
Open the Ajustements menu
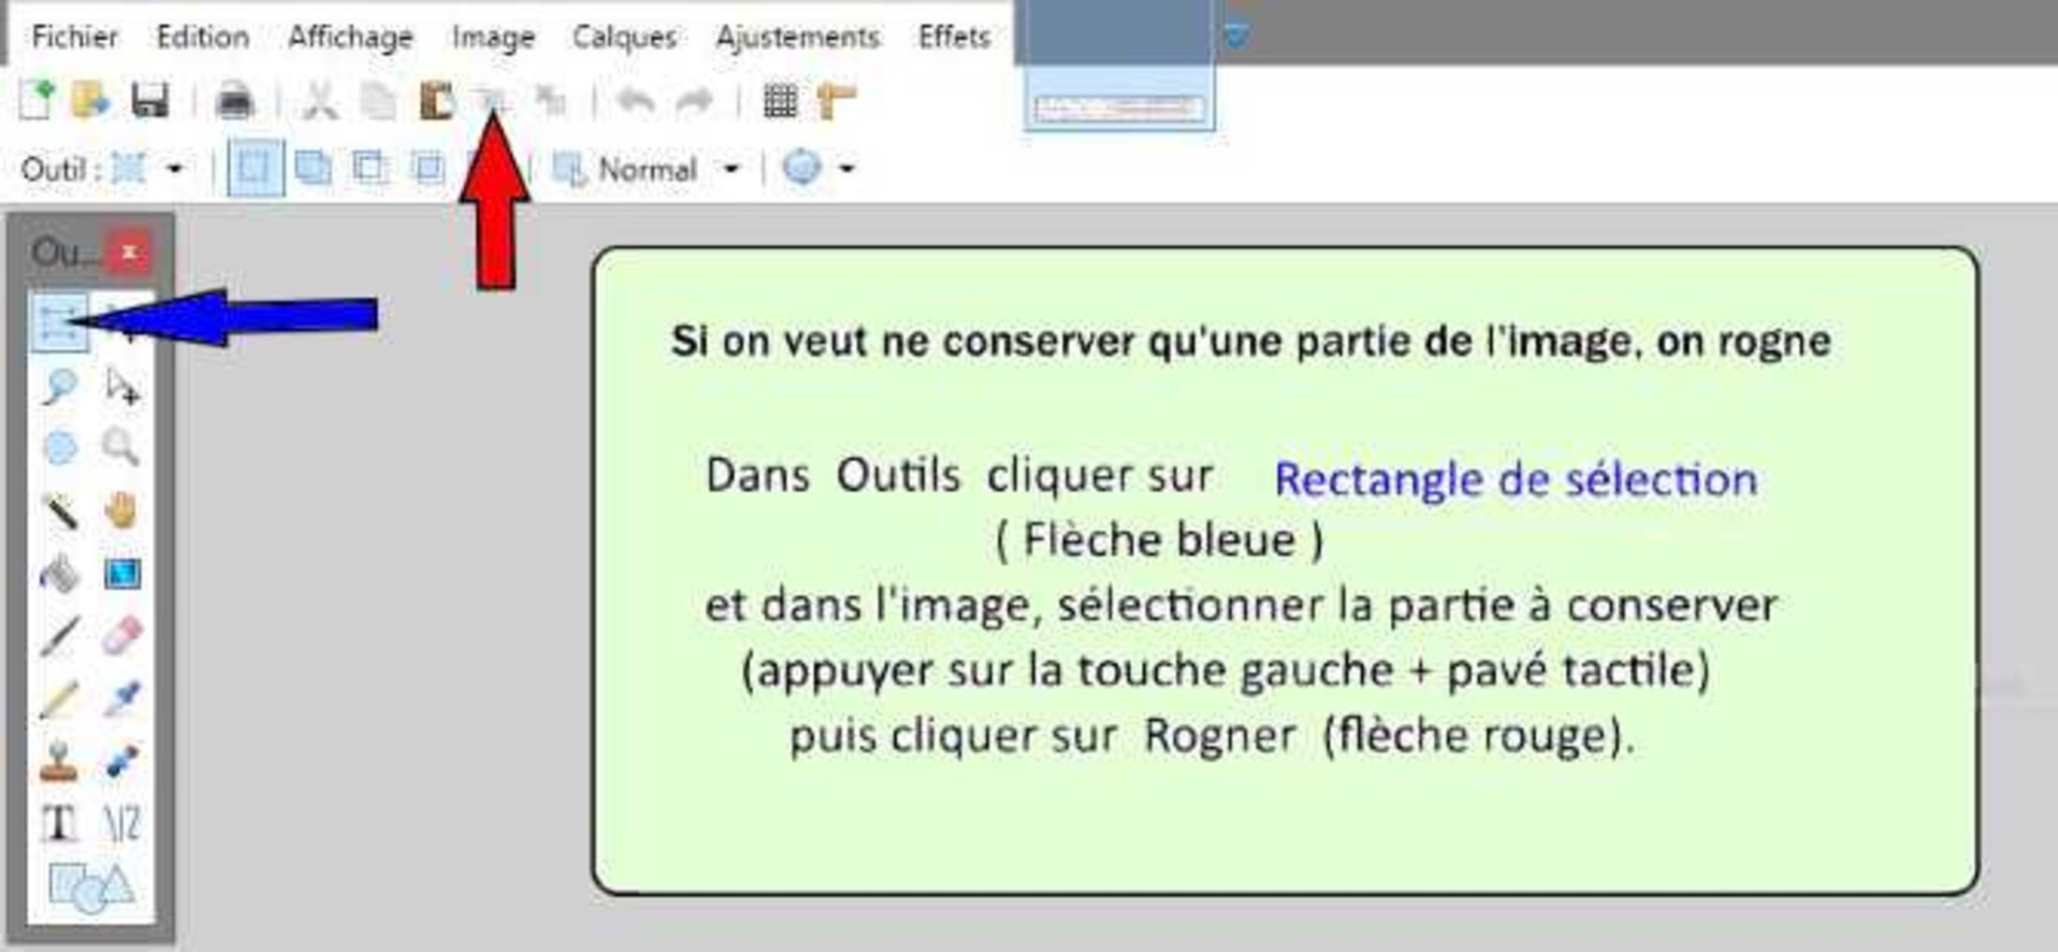pyautogui.click(x=797, y=36)
